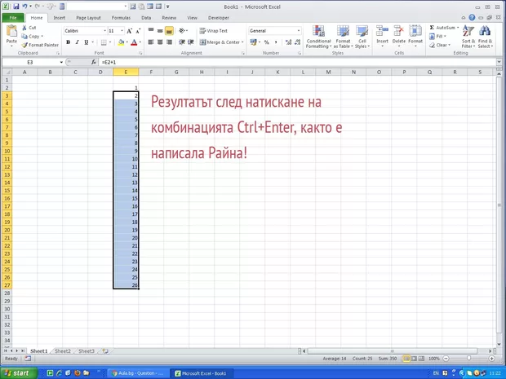The width and height of the screenshot is (506, 379).
Task: Click Increase Decimal icon
Action: tap(288, 42)
